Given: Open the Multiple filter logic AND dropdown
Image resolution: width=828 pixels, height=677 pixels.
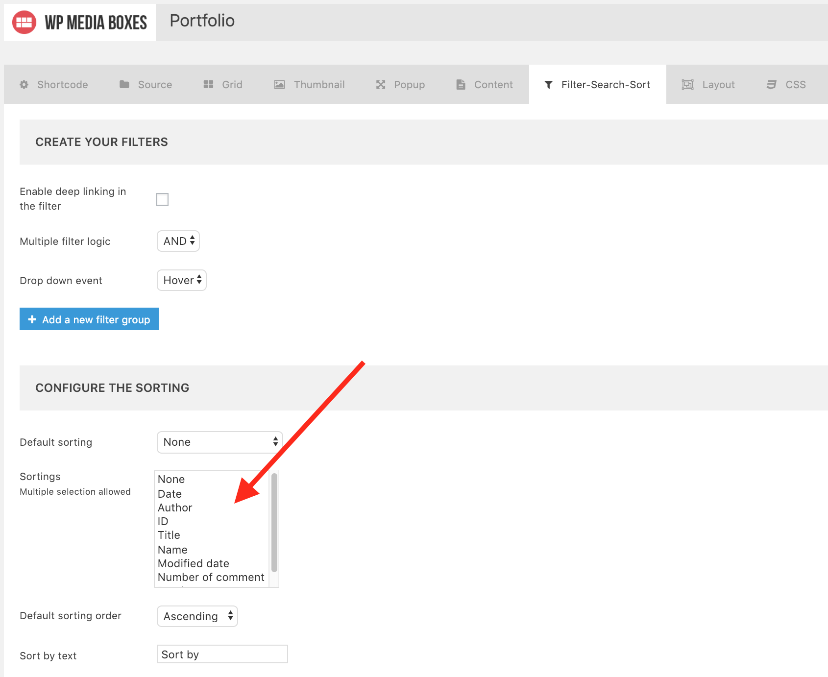Looking at the screenshot, I should tap(178, 241).
